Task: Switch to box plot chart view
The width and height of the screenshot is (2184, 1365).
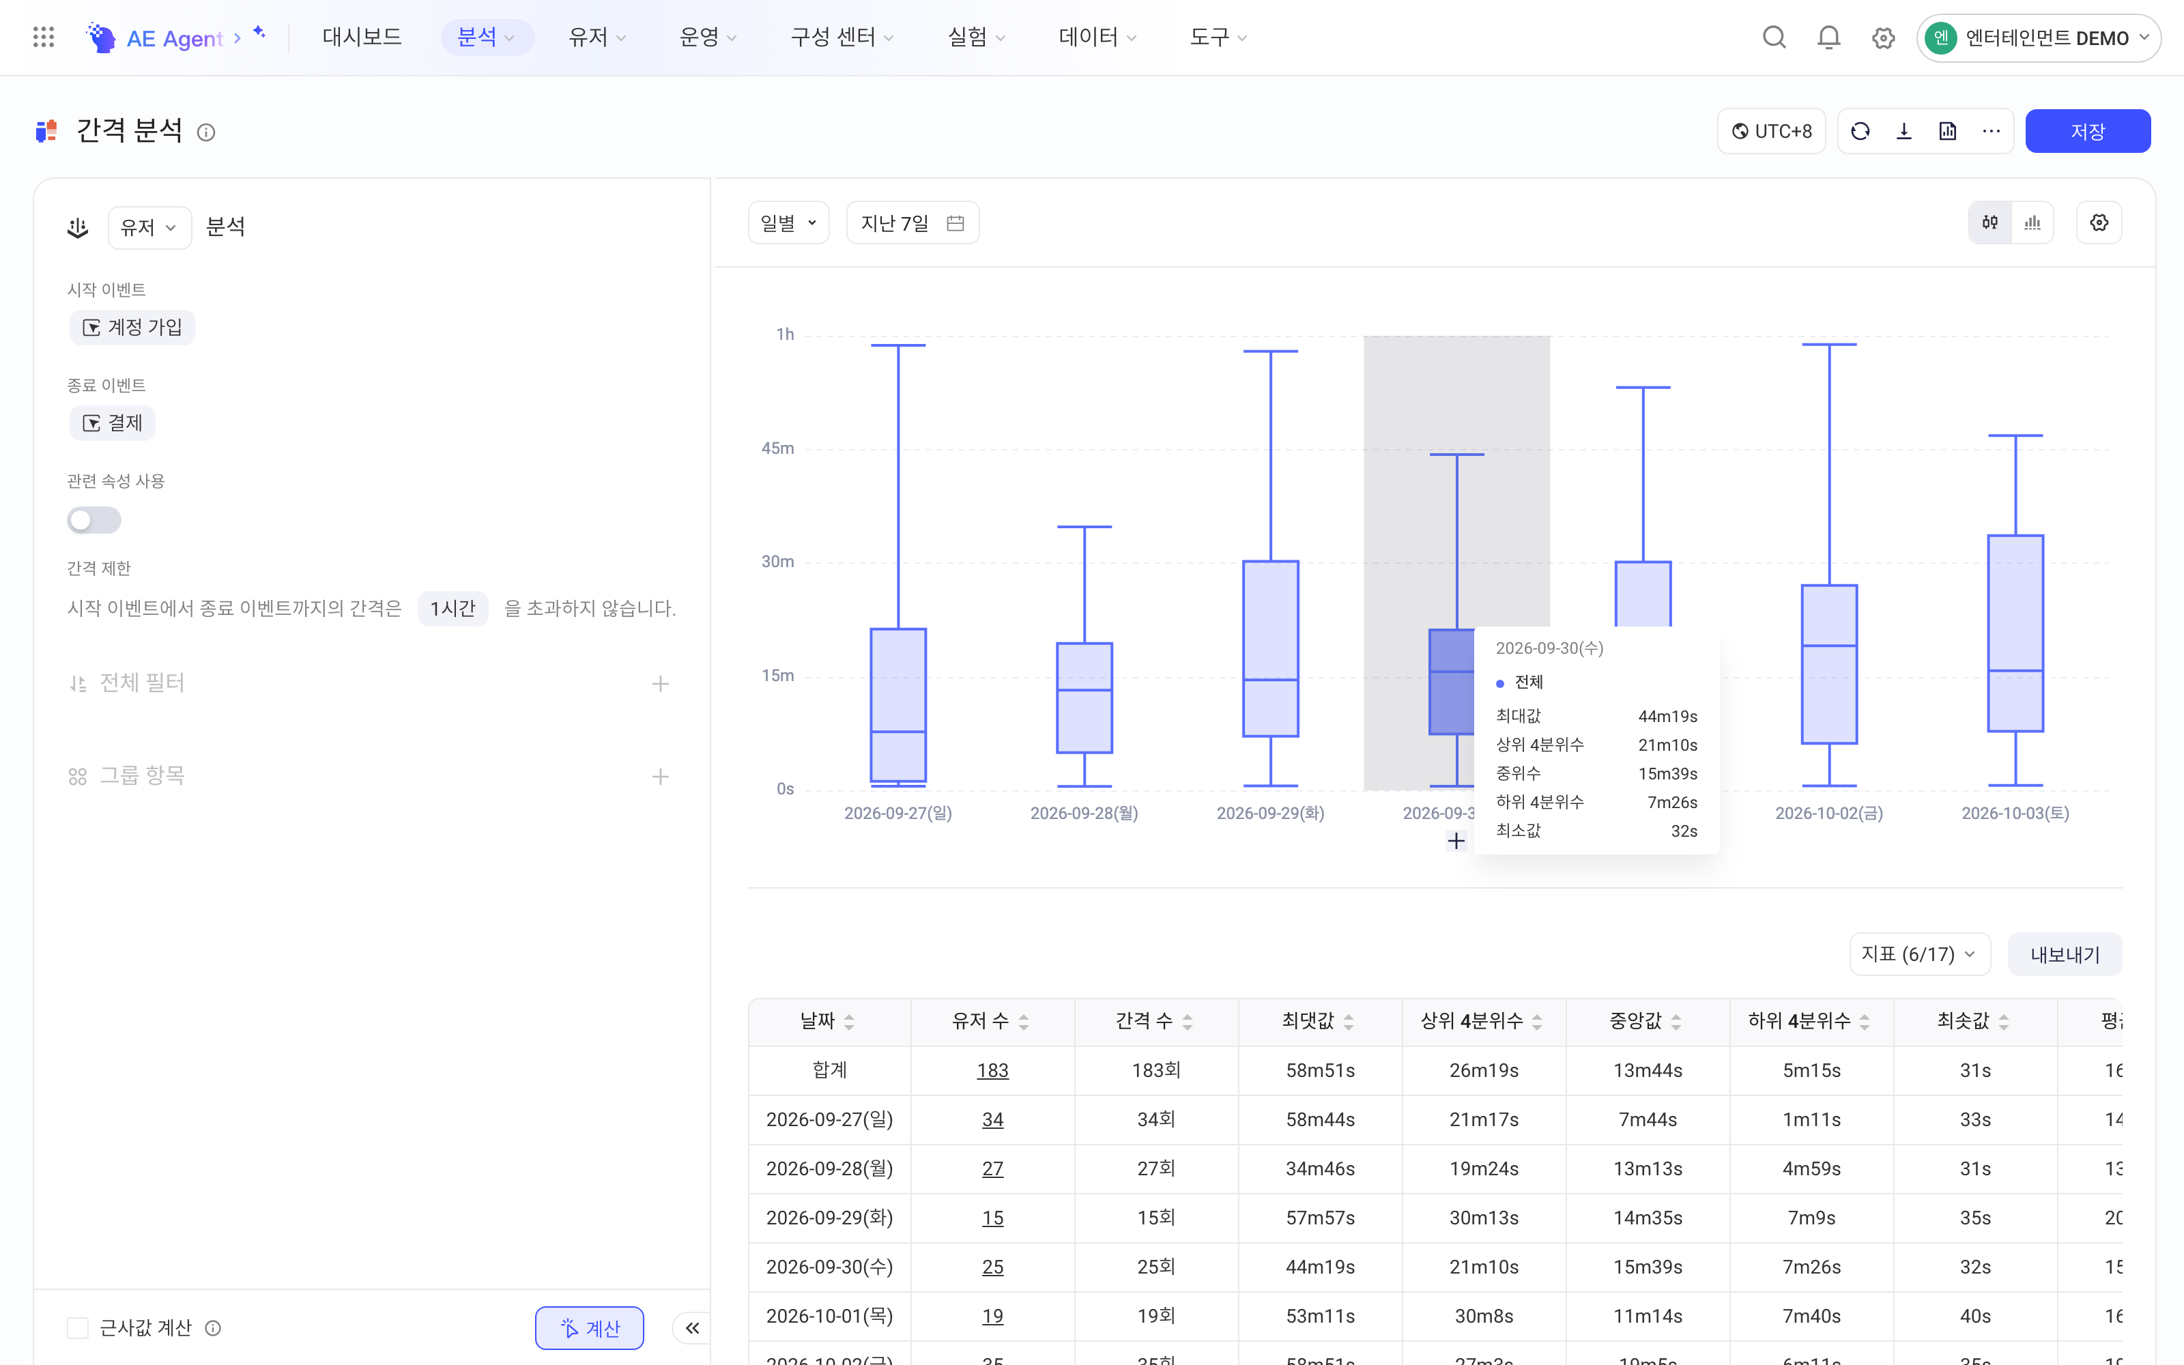Action: click(1990, 222)
